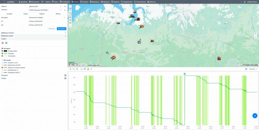Click the printer icon near Export
Screen dimensions: 259x130
pyautogui.click(x=246, y=69)
